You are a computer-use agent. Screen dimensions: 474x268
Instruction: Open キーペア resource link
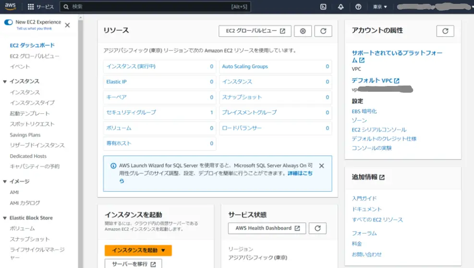click(x=116, y=97)
